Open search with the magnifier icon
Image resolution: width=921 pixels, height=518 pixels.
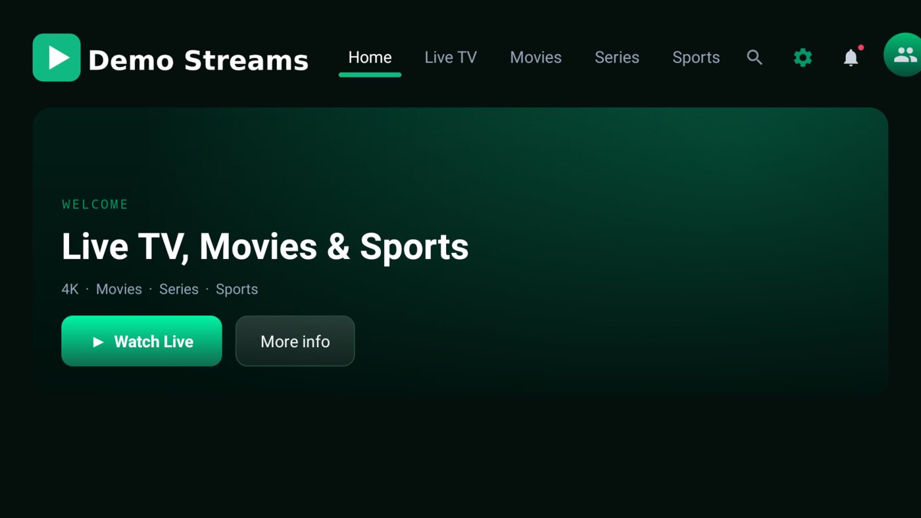pos(755,58)
